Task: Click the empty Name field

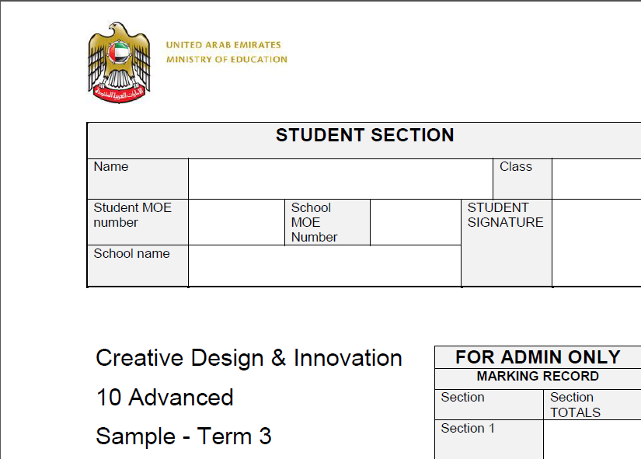Action: pyautogui.click(x=340, y=179)
